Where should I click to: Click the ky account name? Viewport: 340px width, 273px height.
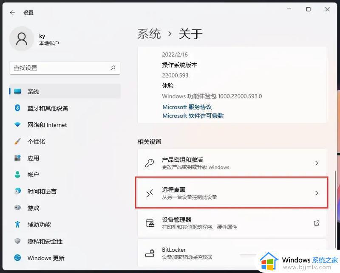point(42,36)
